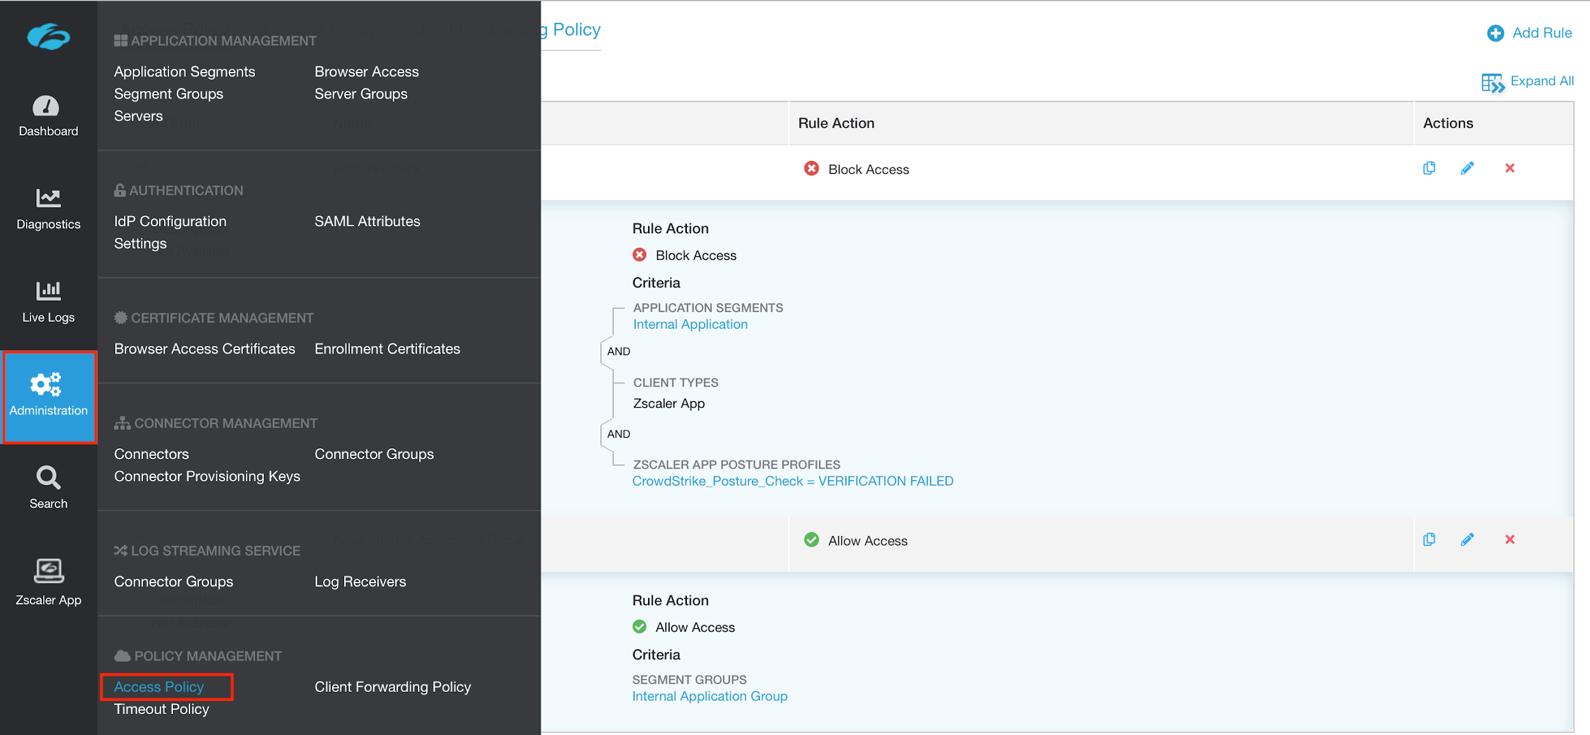Edit the Block Access rule with pencil
The image size is (1590, 735).
coord(1467,168)
